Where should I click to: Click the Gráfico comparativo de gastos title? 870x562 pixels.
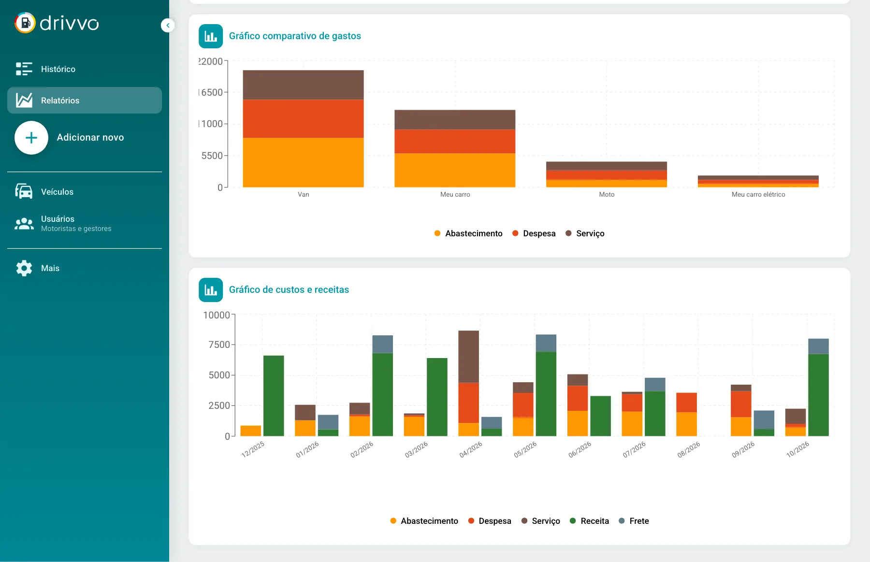click(x=295, y=36)
